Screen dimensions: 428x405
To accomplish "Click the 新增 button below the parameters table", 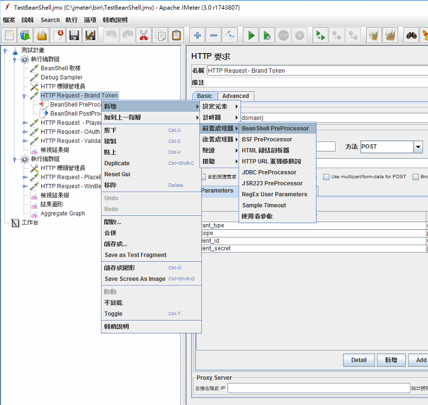I will [391, 360].
